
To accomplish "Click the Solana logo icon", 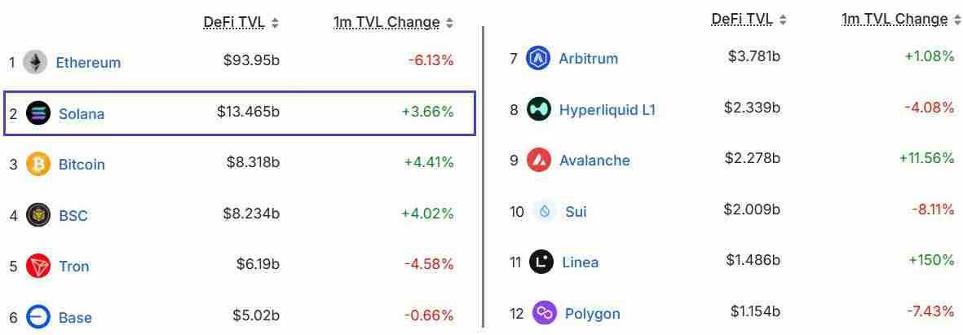I will point(38,113).
